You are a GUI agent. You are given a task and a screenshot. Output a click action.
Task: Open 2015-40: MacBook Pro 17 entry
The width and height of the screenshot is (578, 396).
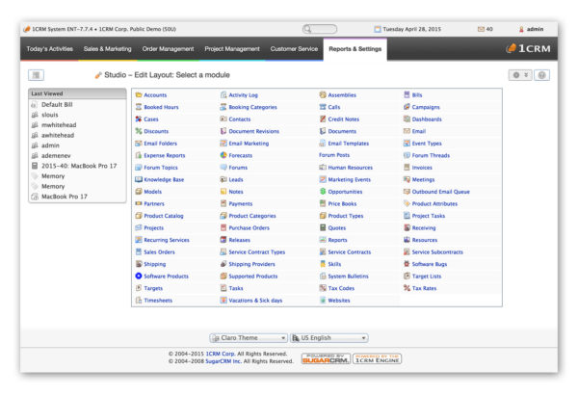click(x=79, y=166)
